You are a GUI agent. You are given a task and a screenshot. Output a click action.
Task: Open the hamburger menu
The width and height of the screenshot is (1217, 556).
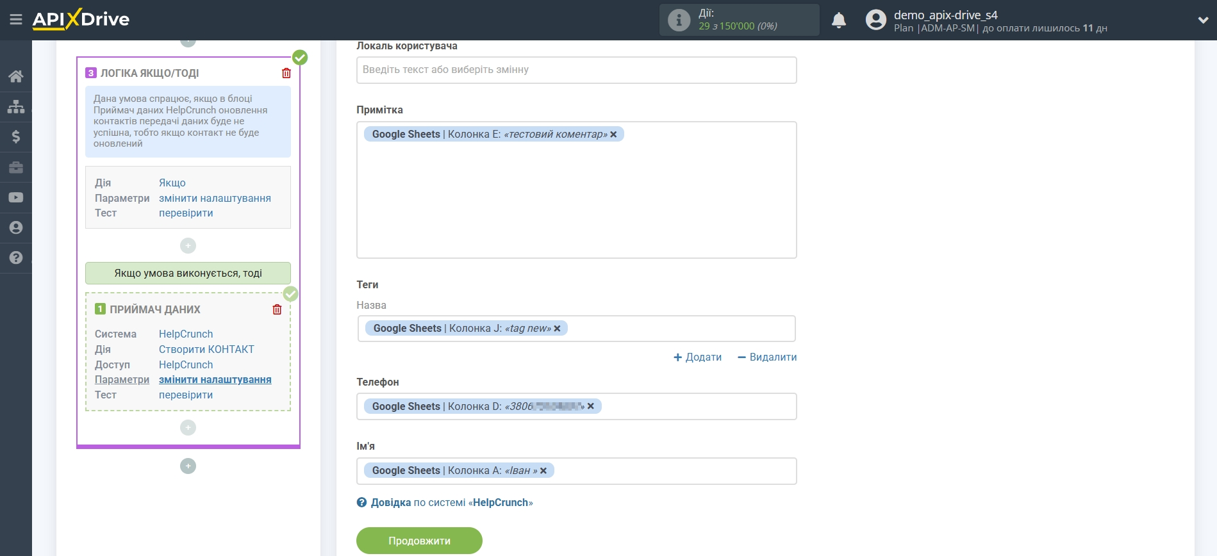point(16,20)
